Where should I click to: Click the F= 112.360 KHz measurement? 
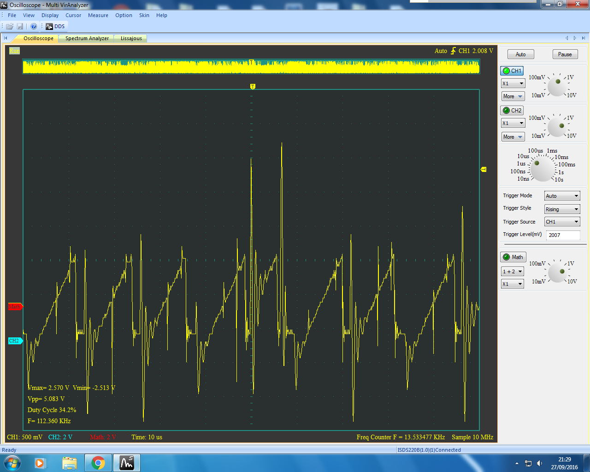pos(49,421)
